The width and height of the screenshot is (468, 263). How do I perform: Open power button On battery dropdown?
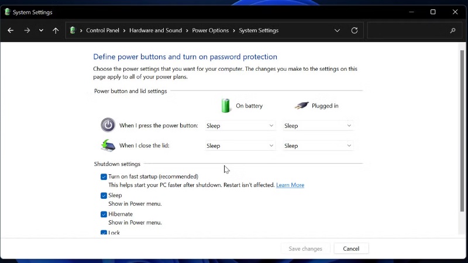coord(240,126)
